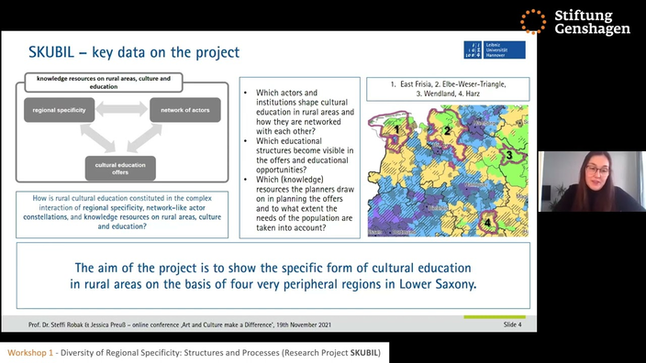Image resolution: width=646 pixels, height=363 pixels.
Task: Click the 'How is rural cultural education' question box
Action: [122, 214]
